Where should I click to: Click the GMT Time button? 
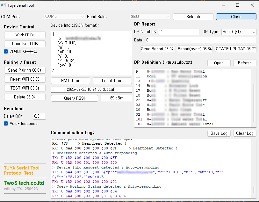click(x=70, y=81)
